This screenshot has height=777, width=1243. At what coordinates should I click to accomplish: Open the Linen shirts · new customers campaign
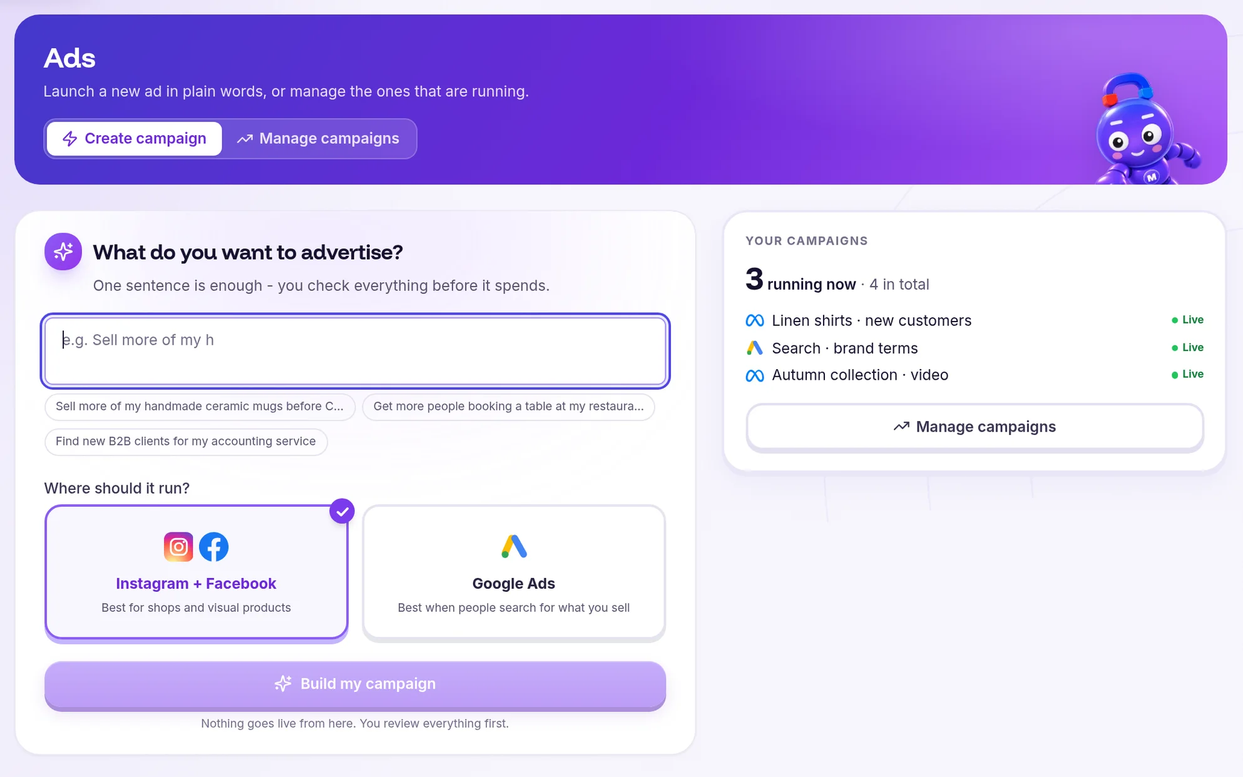[974, 320]
